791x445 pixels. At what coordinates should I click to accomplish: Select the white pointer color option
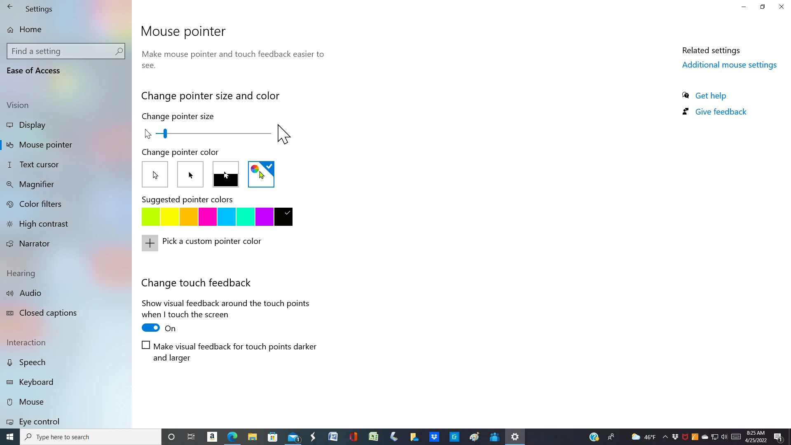pos(155,174)
